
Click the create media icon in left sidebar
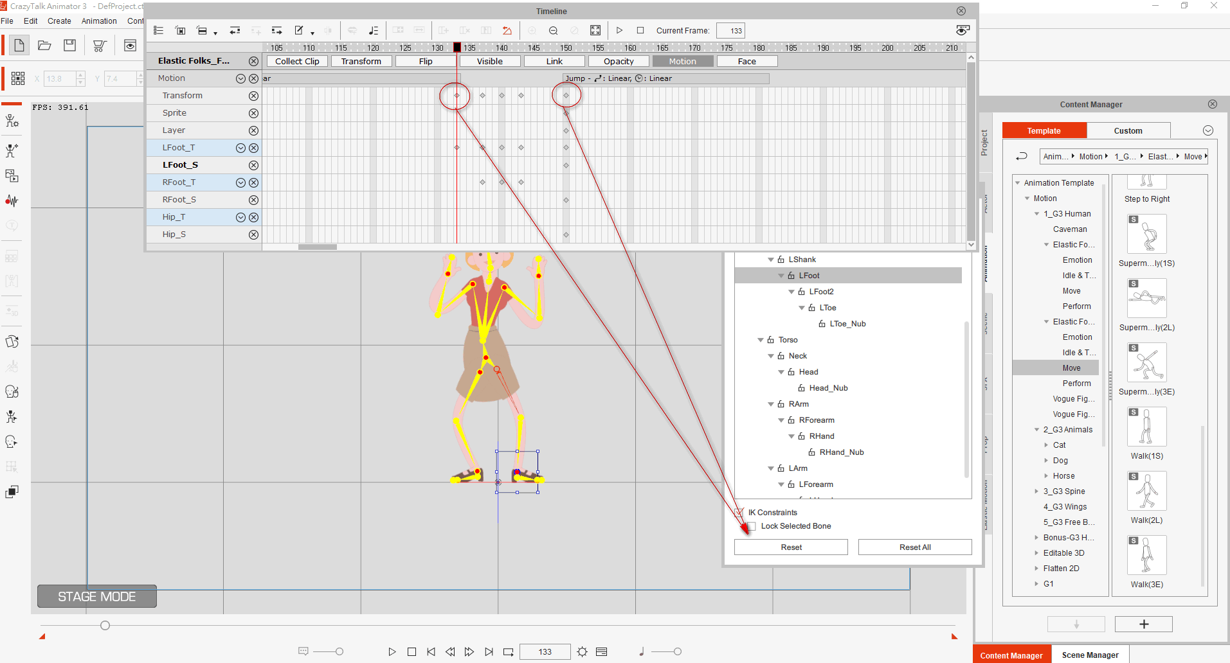[12, 175]
